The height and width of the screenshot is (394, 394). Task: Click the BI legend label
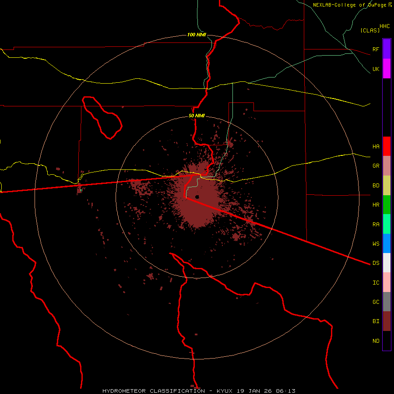pos(376,321)
